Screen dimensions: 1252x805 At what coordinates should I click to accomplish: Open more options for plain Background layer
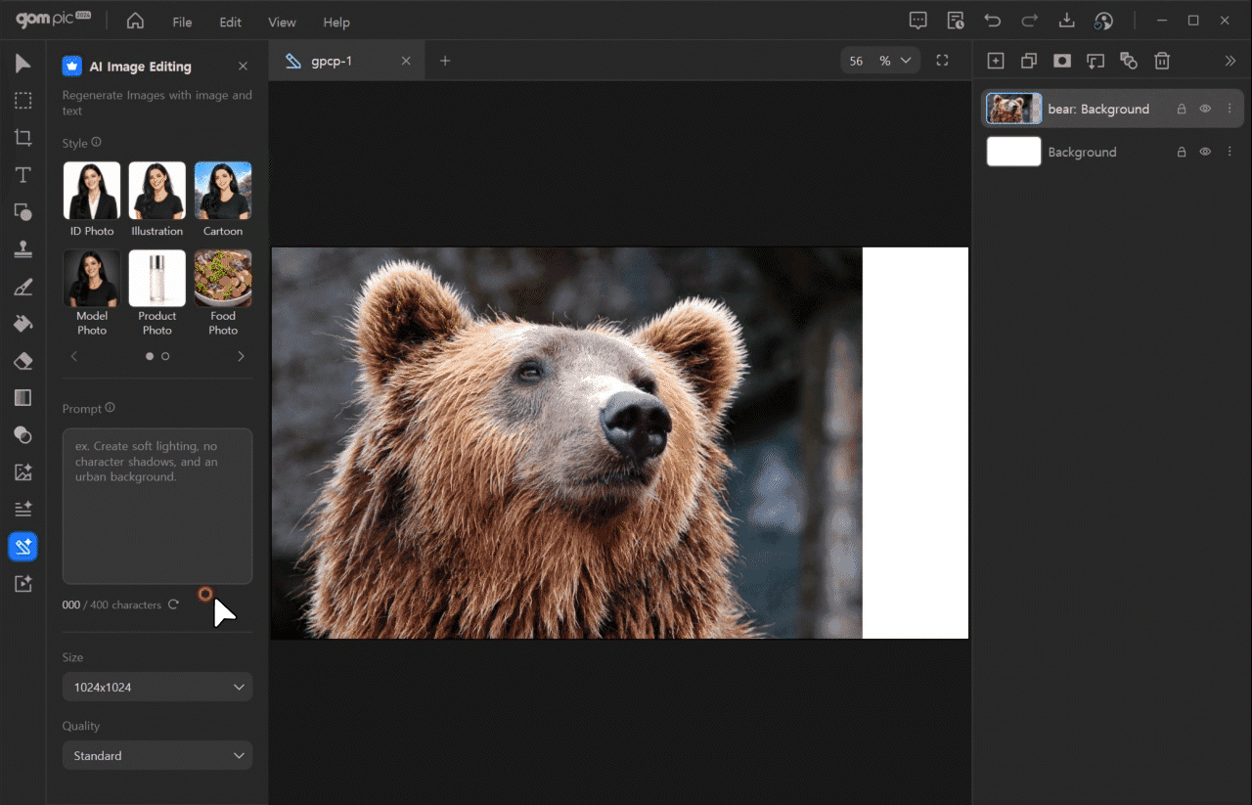1230,152
